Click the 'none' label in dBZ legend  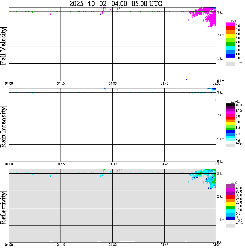coord(239,224)
